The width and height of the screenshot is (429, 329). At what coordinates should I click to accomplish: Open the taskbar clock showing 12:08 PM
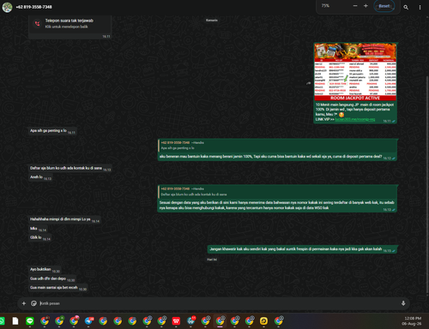click(413, 320)
